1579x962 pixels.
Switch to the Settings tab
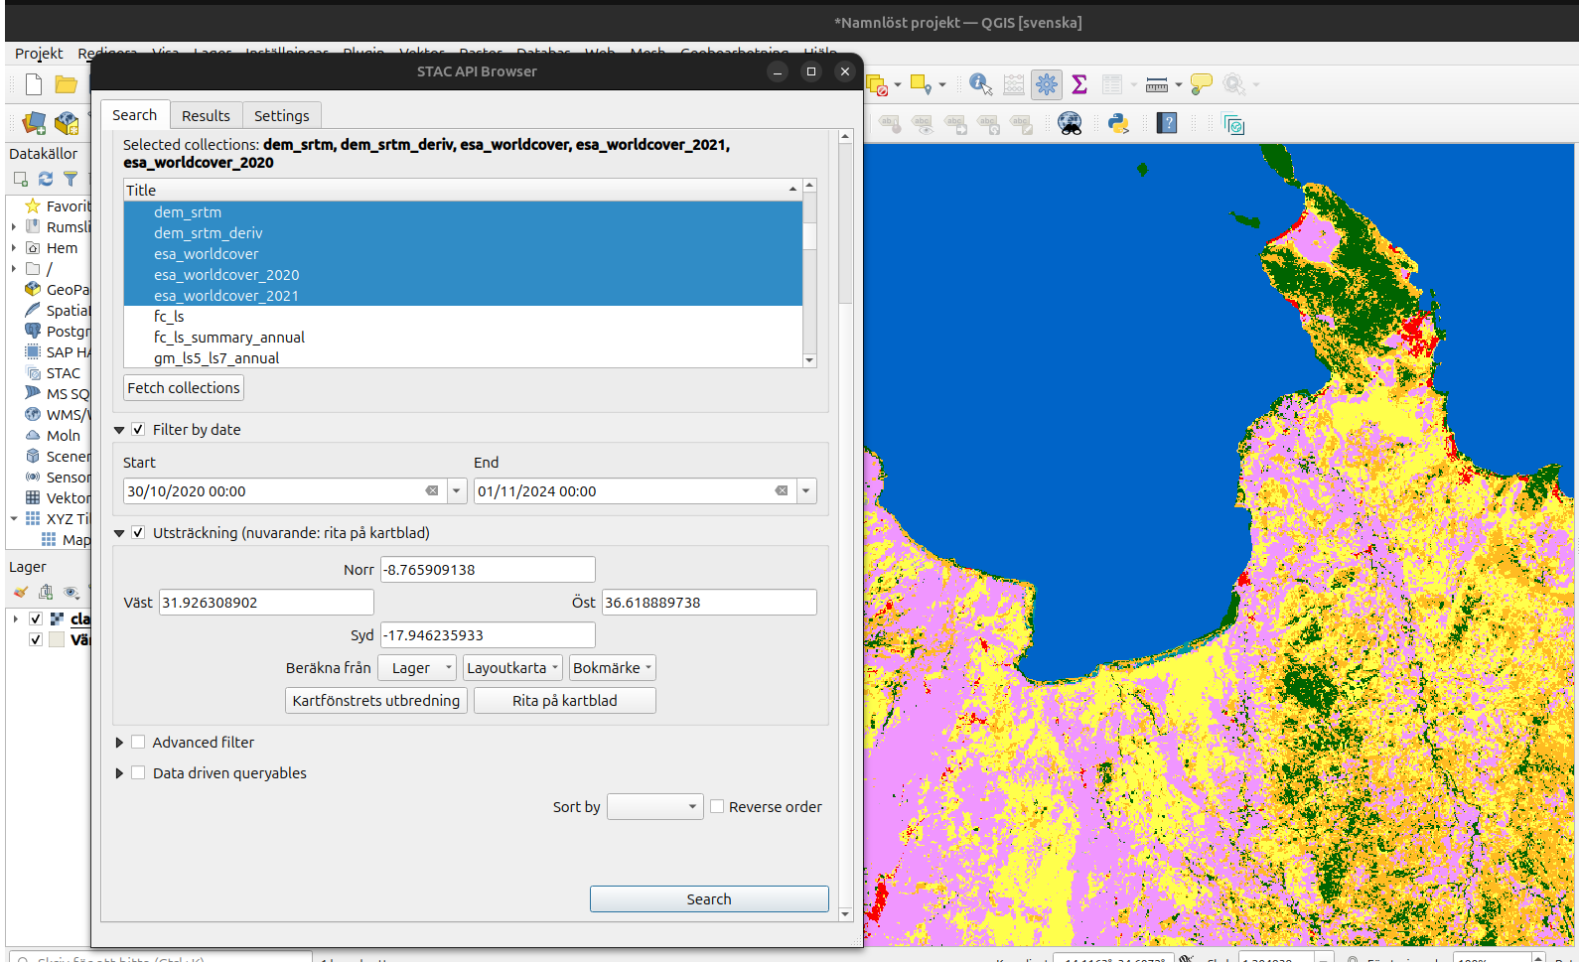pos(282,116)
